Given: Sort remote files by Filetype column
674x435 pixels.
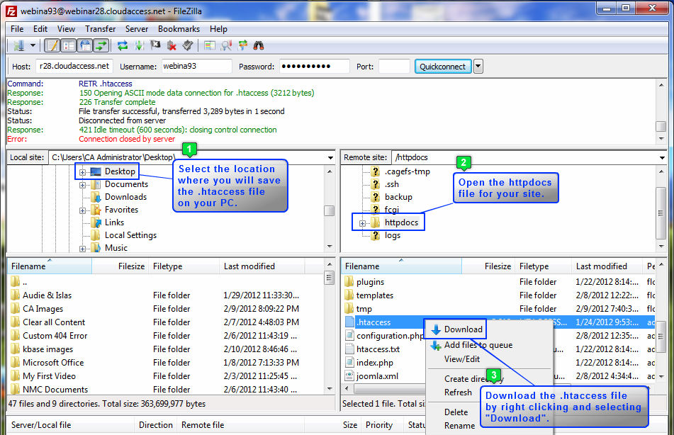Looking at the screenshot, I should (543, 266).
